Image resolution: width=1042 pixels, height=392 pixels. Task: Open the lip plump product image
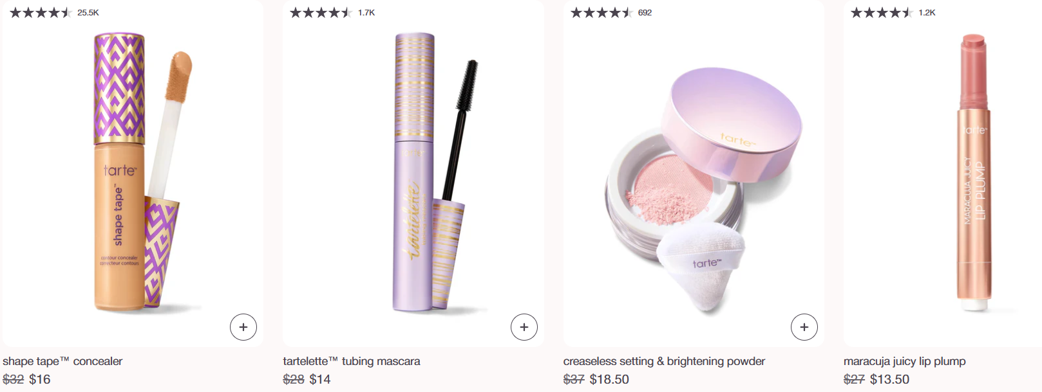click(x=974, y=174)
